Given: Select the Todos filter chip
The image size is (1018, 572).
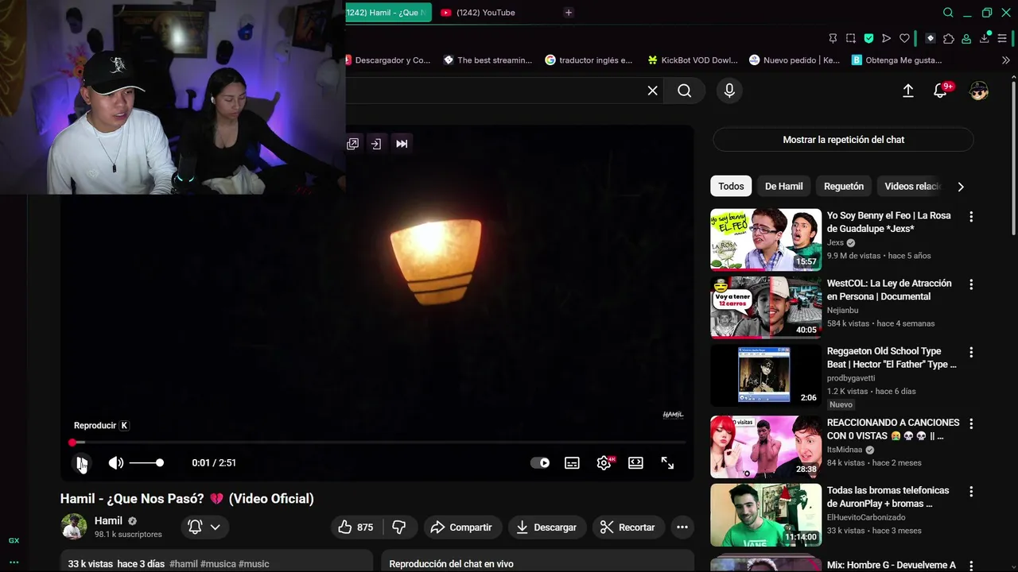Looking at the screenshot, I should pos(731,187).
